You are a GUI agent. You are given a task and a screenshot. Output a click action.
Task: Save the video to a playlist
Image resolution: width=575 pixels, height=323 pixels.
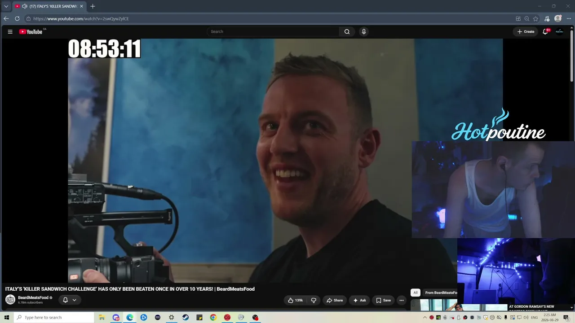pos(383,300)
